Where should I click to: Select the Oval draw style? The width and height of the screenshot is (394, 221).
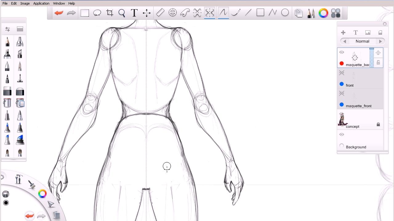(x=285, y=13)
